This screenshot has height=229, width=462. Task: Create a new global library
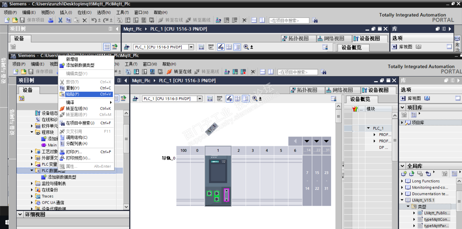pos(404,174)
